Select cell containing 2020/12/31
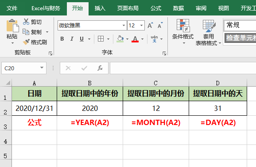Screen dimensions: 256x167 [34, 108]
